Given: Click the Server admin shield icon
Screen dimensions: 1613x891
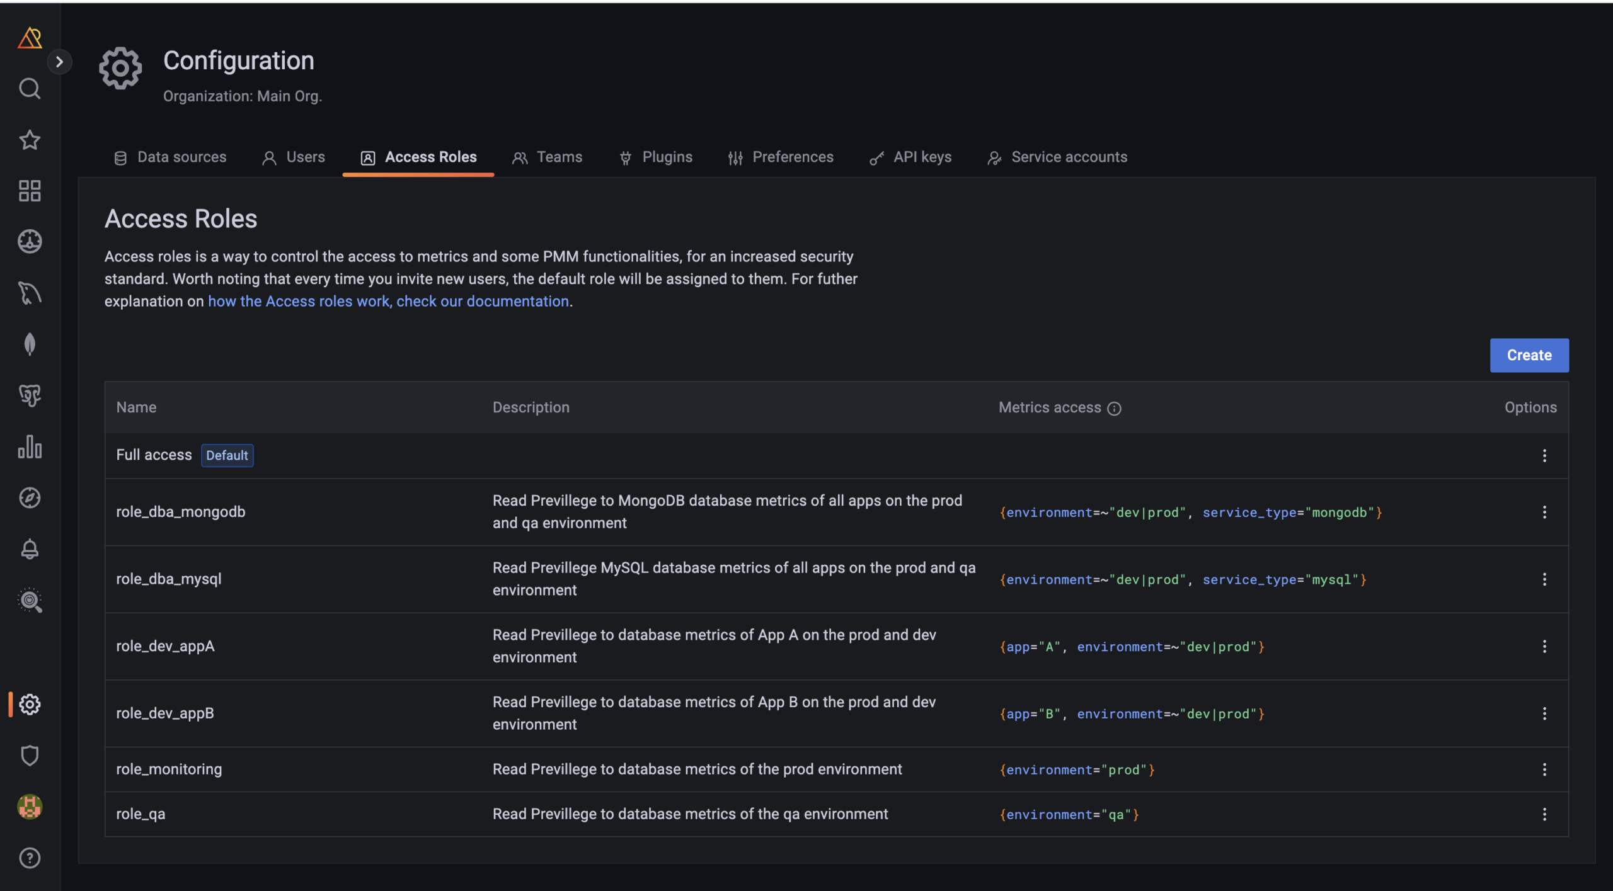Looking at the screenshot, I should click(x=30, y=755).
